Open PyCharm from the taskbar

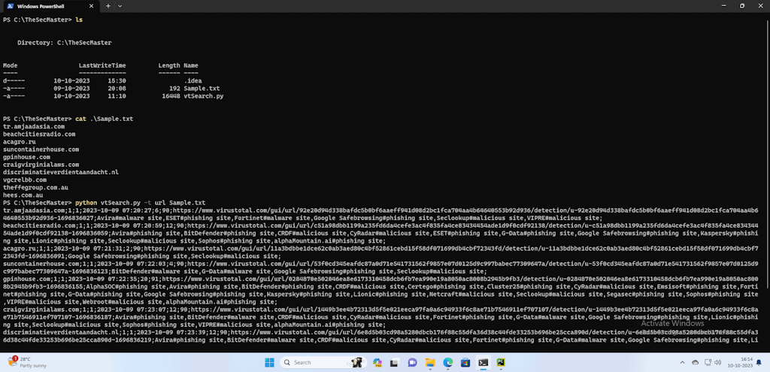click(x=501, y=362)
